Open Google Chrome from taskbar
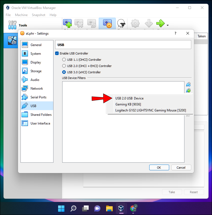The height and width of the screenshot is (215, 212). coord(133,208)
